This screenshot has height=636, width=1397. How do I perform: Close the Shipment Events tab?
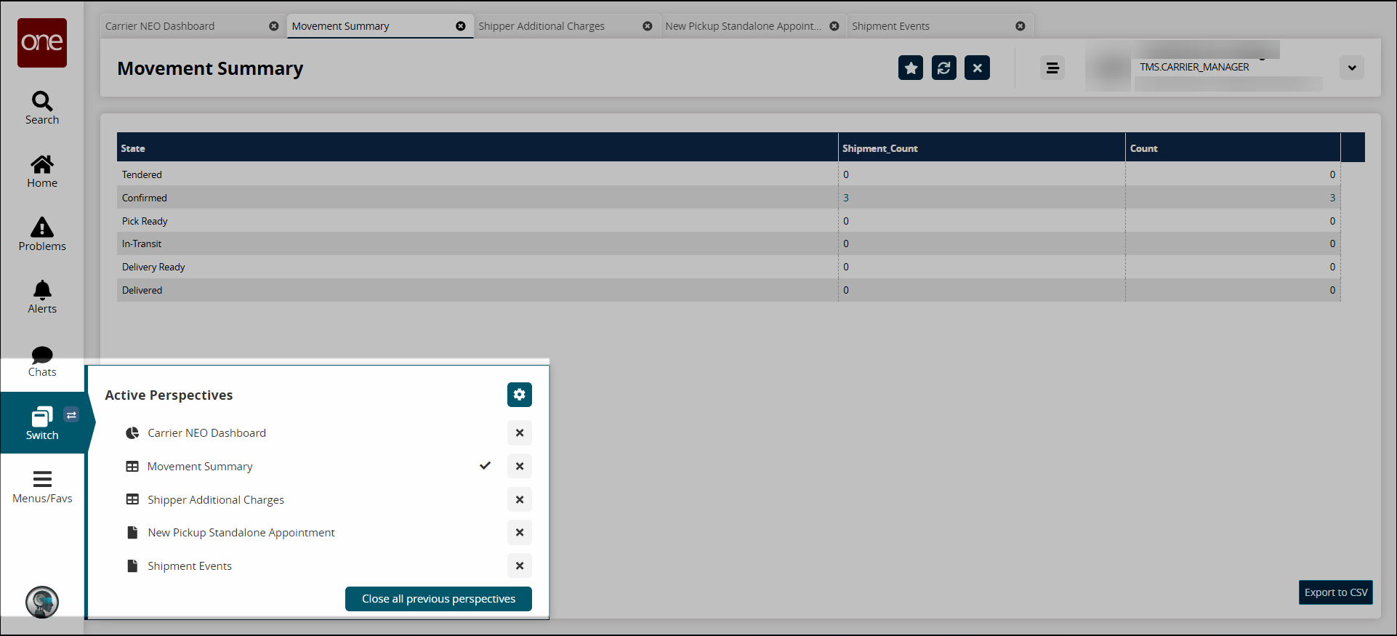pos(1020,26)
